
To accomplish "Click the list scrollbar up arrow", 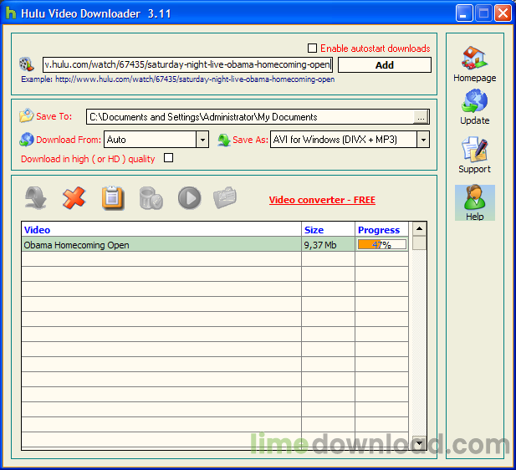I will (x=419, y=229).
